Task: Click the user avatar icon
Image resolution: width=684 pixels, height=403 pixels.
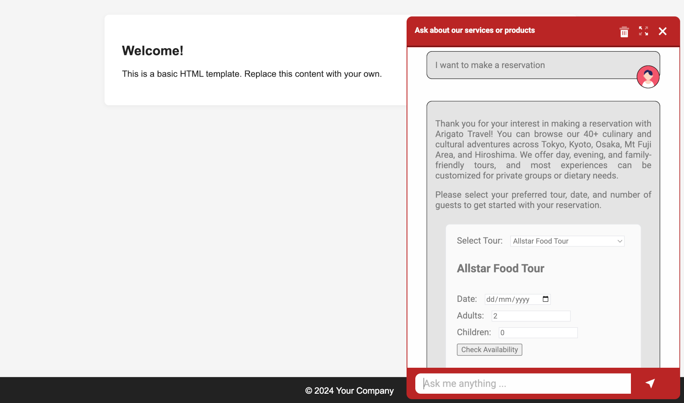Action: click(x=648, y=77)
